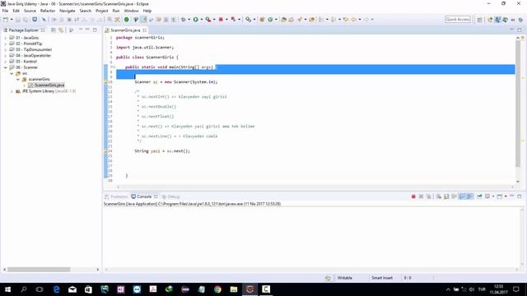The height and width of the screenshot is (296, 527).
Task: Click the Windows Start button
Action: 7,289
